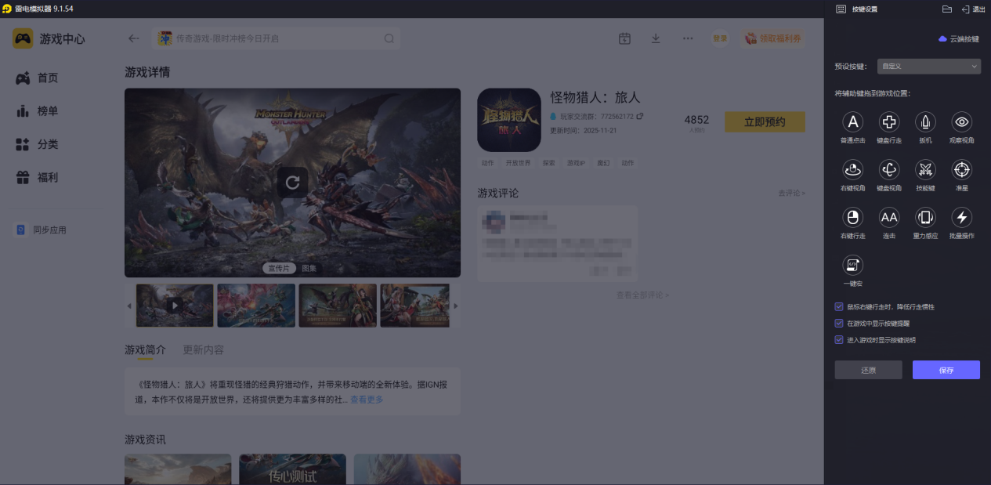
Task: Open the 传心测试 news card
Action: click(x=292, y=469)
